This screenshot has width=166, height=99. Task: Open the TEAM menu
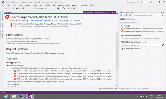click(x=35, y=5)
